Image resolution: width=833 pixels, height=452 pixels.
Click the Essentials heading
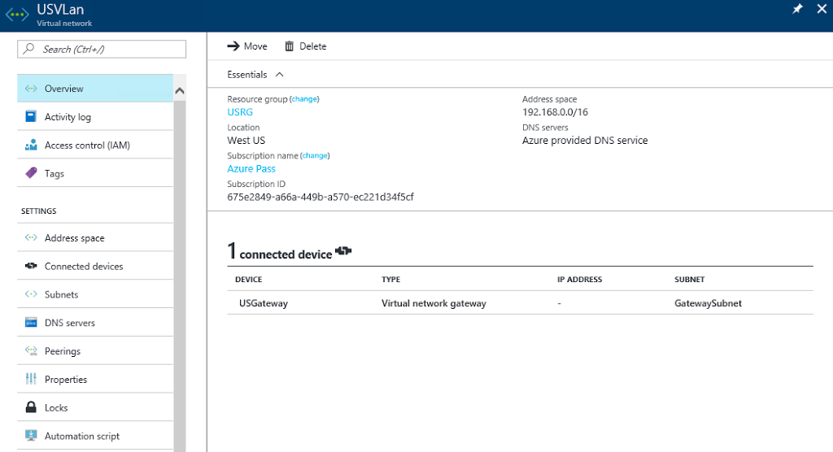coord(247,75)
